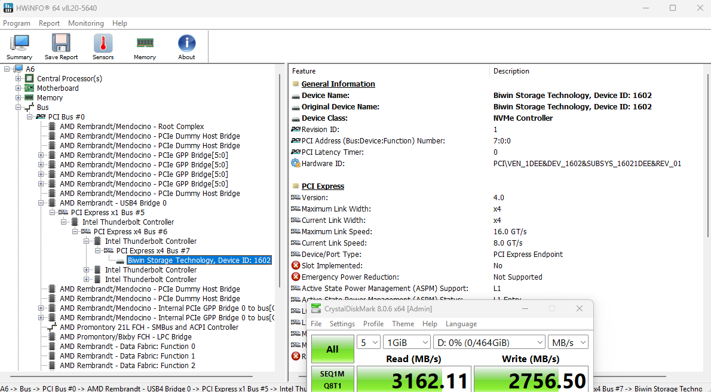Open CrystalDiskMark Settings menu

342,323
